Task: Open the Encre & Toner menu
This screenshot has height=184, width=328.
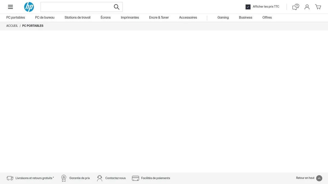Action: [x=159, y=17]
